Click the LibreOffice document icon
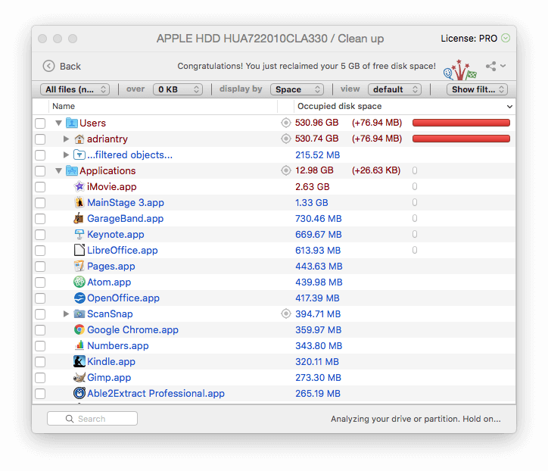Image resolution: width=548 pixels, height=471 pixels. click(x=79, y=250)
